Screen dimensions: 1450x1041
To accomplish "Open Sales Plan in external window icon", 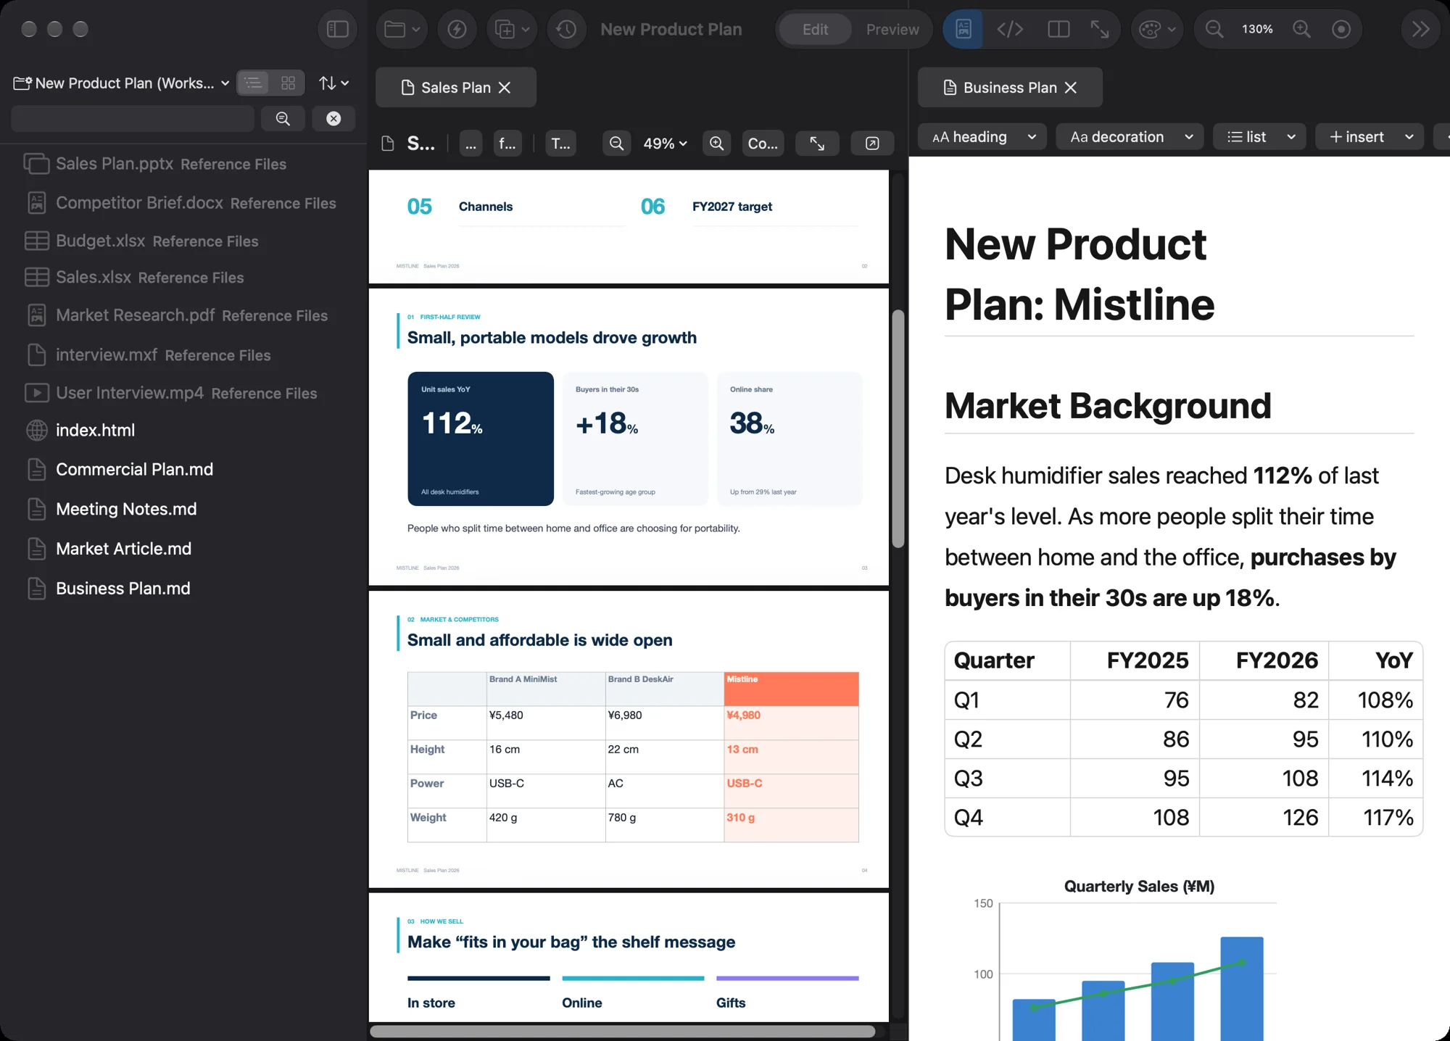I will click(x=872, y=144).
